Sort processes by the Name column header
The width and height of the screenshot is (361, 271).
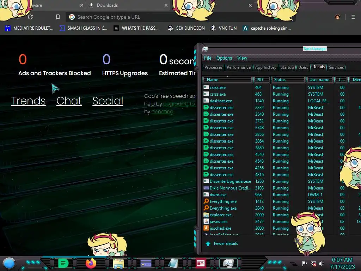coord(227,80)
